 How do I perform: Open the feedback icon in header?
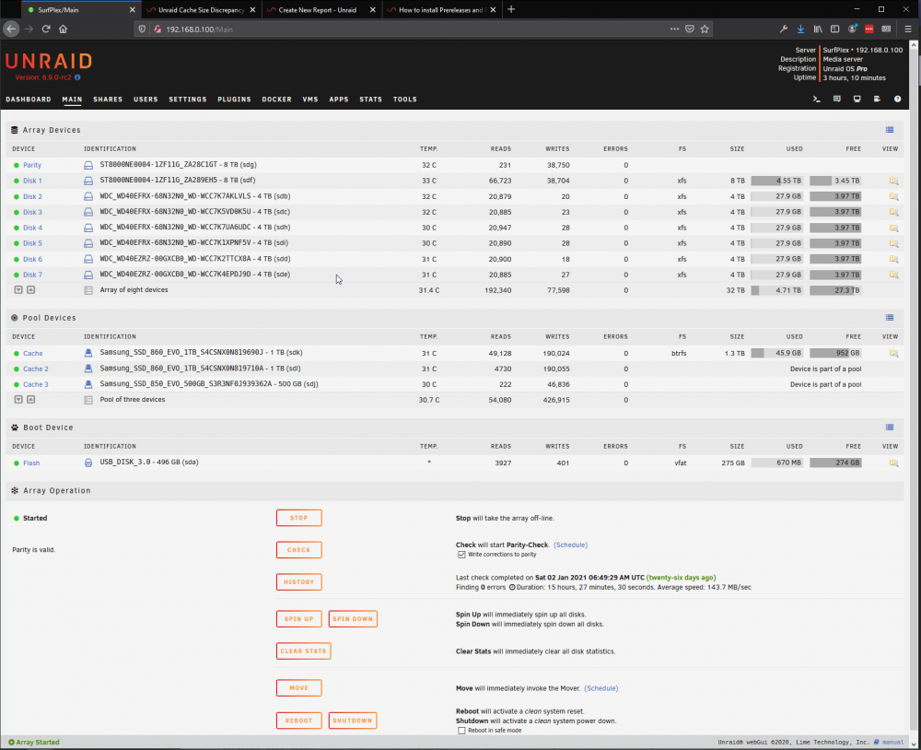point(837,100)
